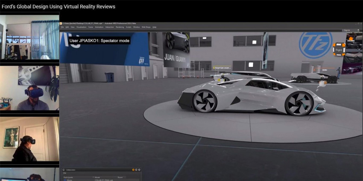Click the yellow-labeled user tag above second car
Image resolution: width=363 pixels, height=181 pixels.
222,68
